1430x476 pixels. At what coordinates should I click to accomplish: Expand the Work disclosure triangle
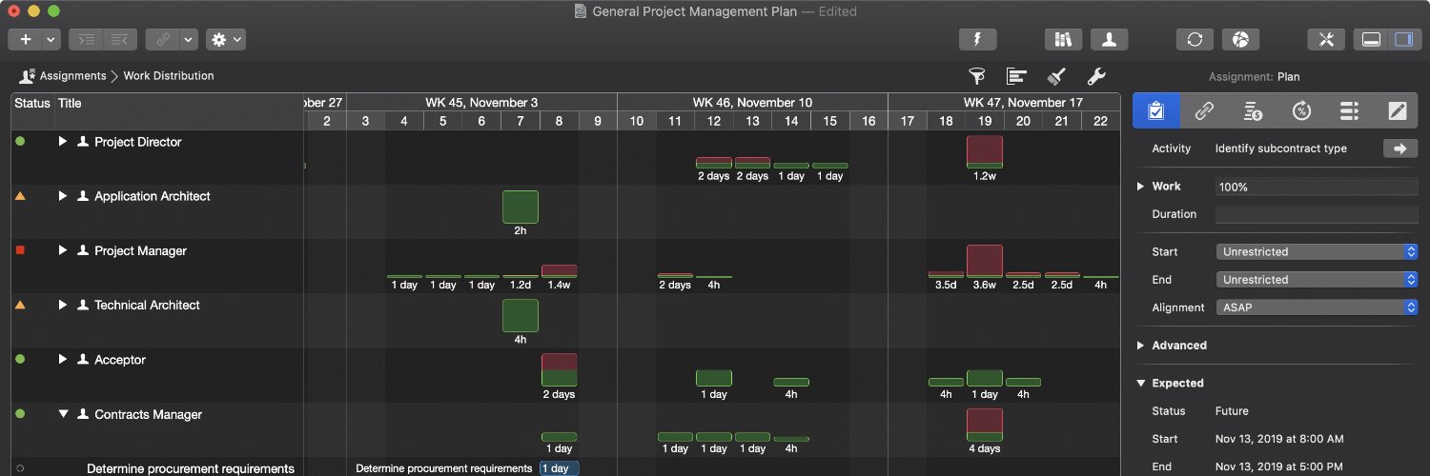point(1140,187)
